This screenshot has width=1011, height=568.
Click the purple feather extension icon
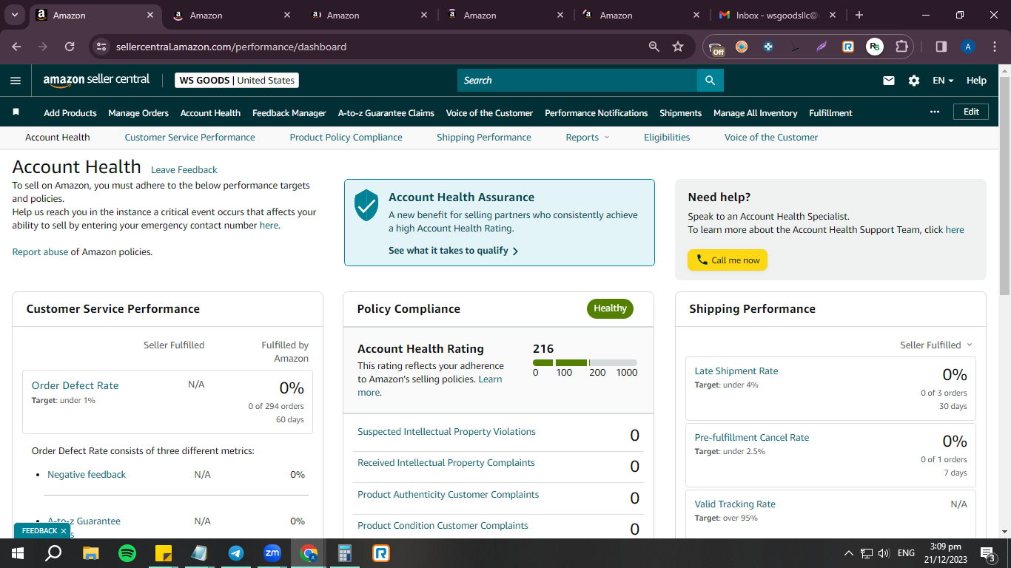click(822, 47)
